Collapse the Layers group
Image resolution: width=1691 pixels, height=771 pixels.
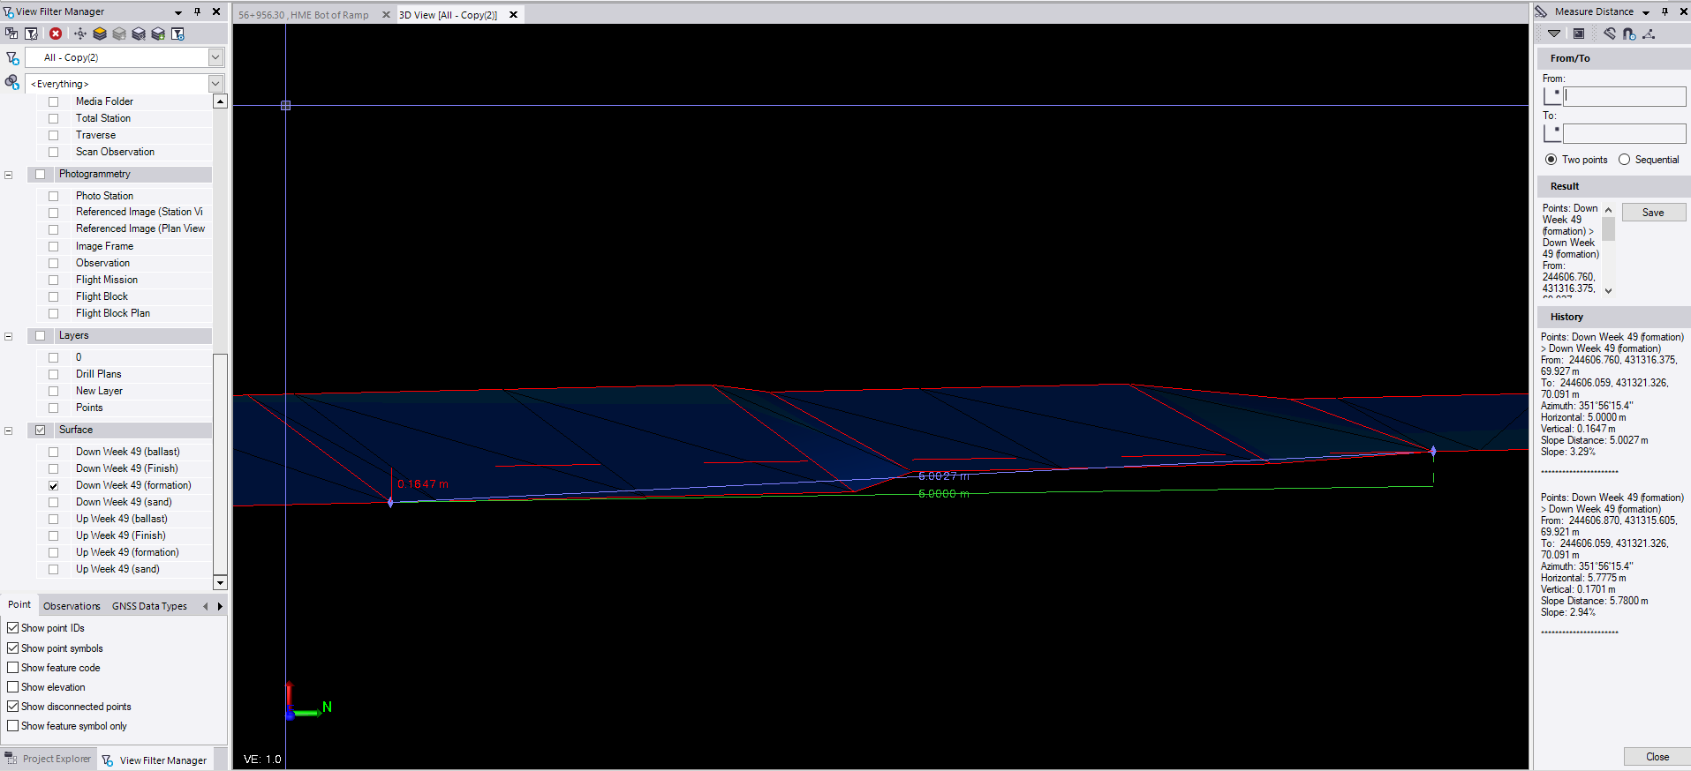(9, 336)
